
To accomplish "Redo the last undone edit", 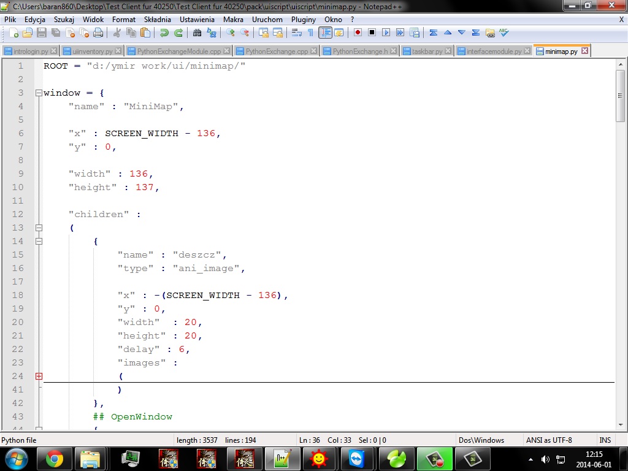I will pos(178,33).
